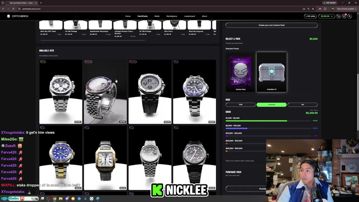This screenshot has height=202, width=359.
Task: Click the address bar URL field
Action: click(160, 9)
